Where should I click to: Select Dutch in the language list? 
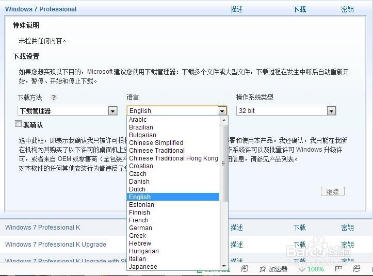pyautogui.click(x=173, y=189)
